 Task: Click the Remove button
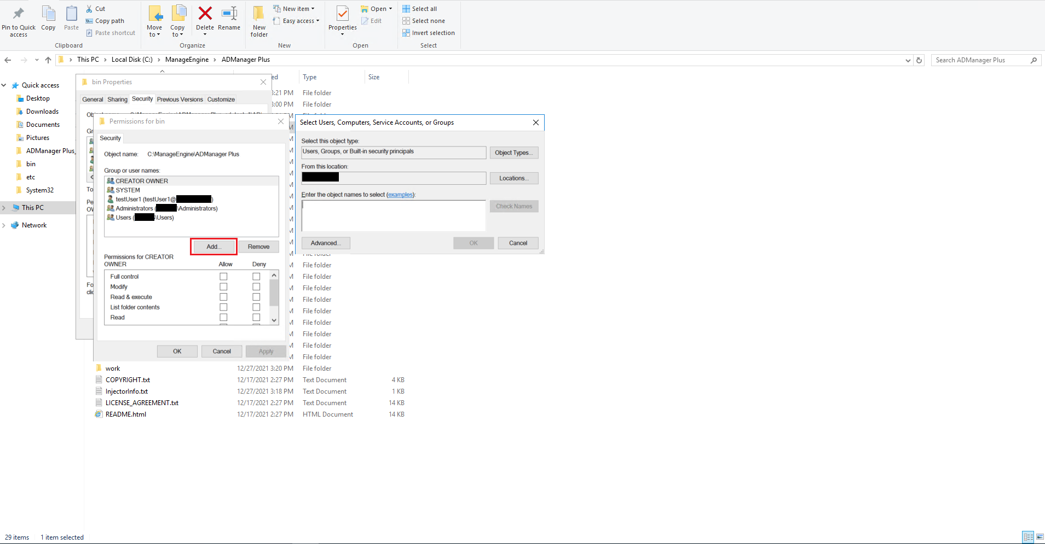pyautogui.click(x=258, y=247)
